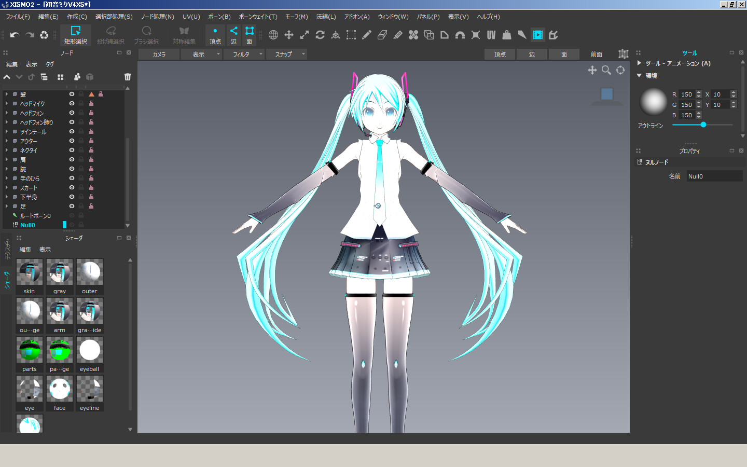Screen dimensions: 747x467
Task: Open the フィルタ dropdown
Action: pyautogui.click(x=244, y=54)
